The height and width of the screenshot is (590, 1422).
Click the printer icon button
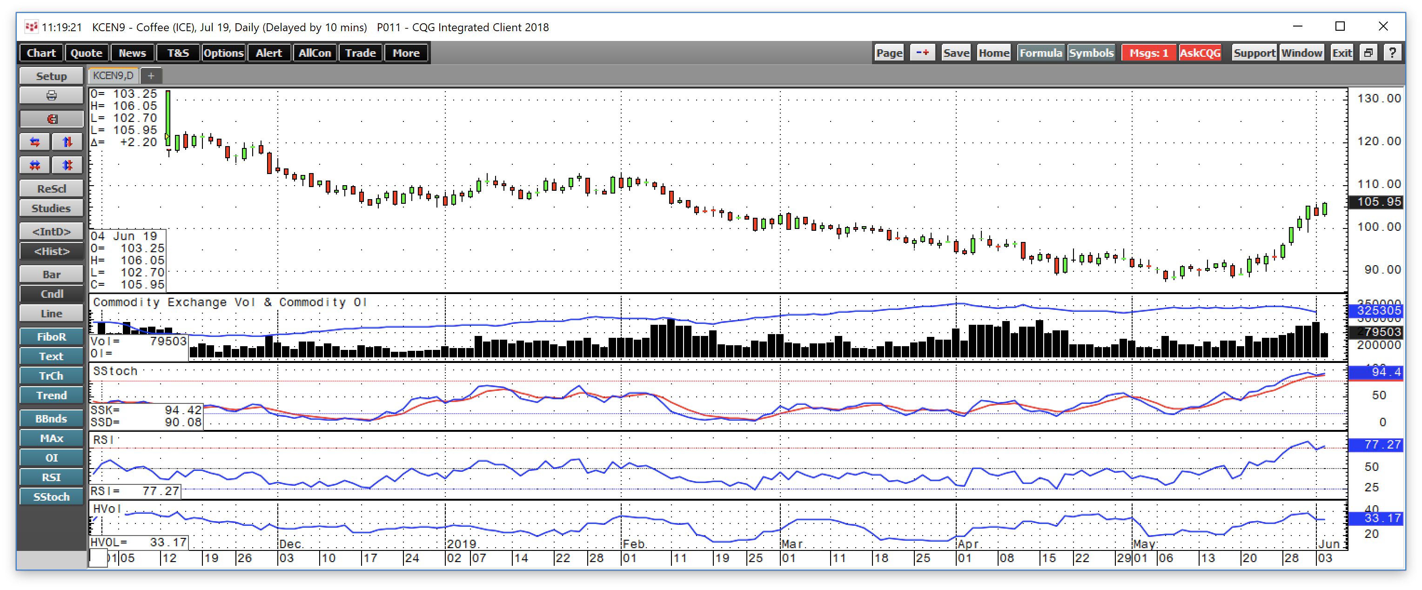(x=51, y=95)
